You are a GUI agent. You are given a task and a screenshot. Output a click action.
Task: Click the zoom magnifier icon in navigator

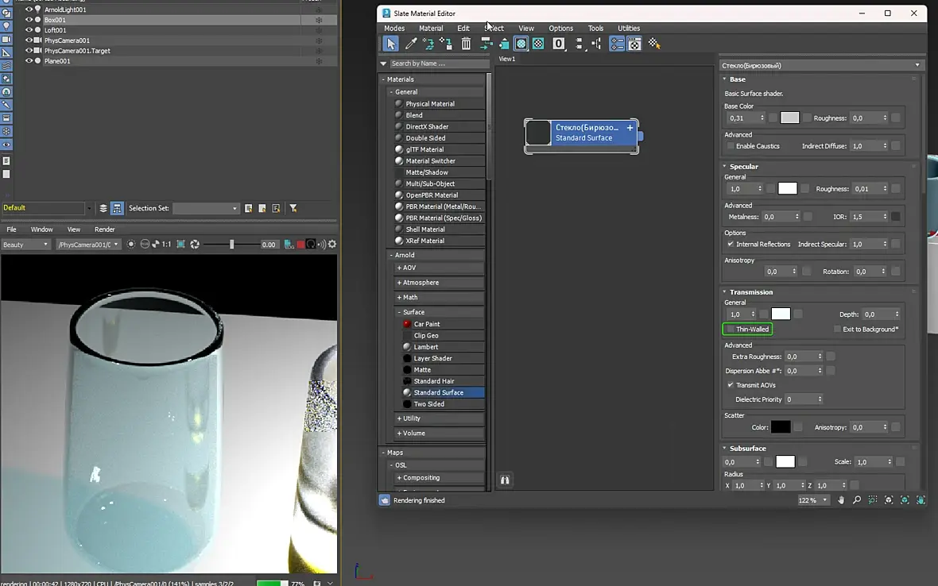click(x=857, y=500)
